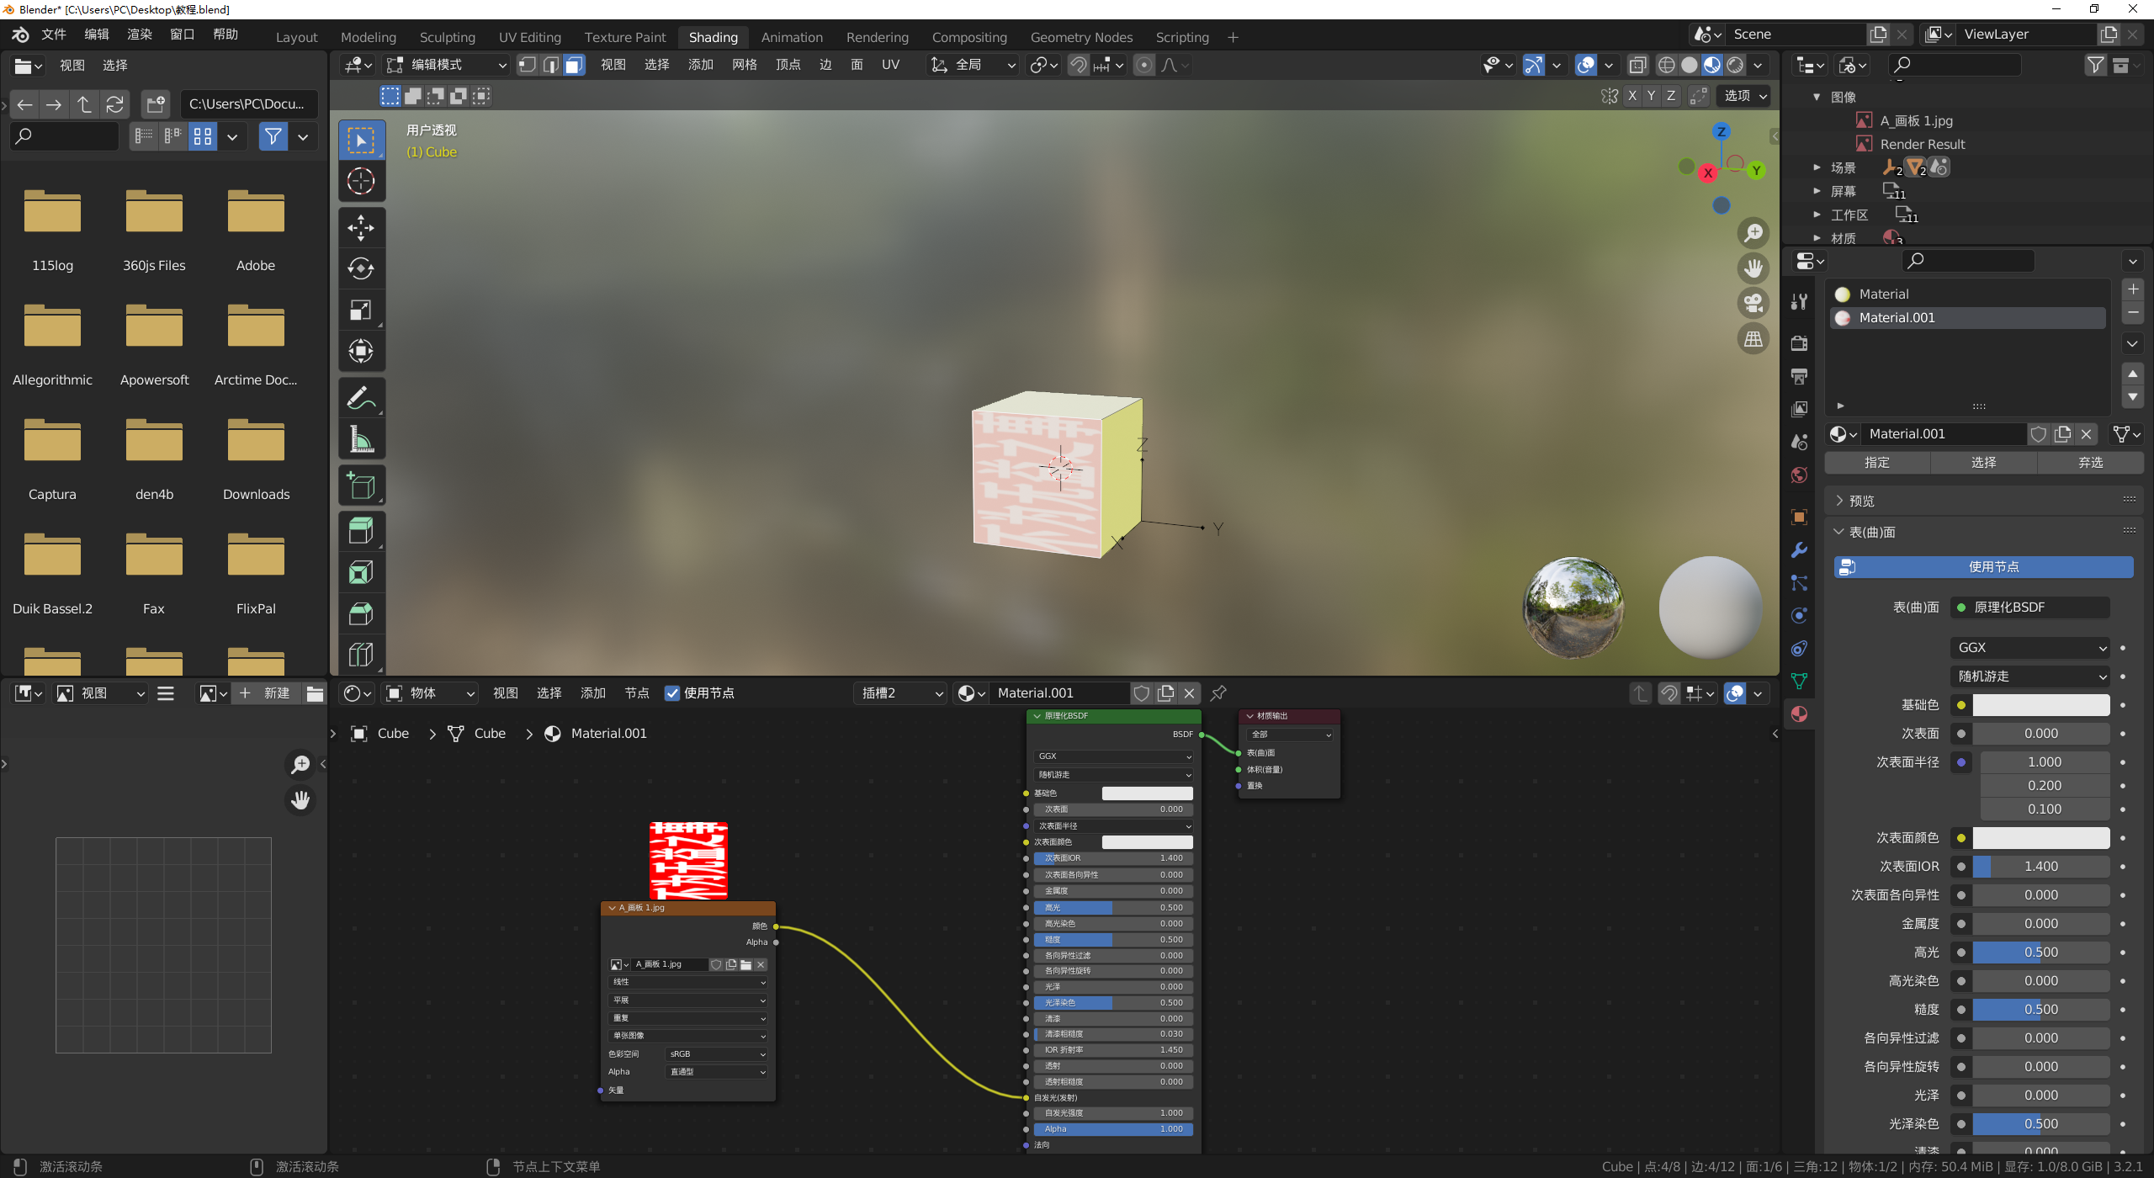
Task: Click the 指定 assign button
Action: 1876,462
